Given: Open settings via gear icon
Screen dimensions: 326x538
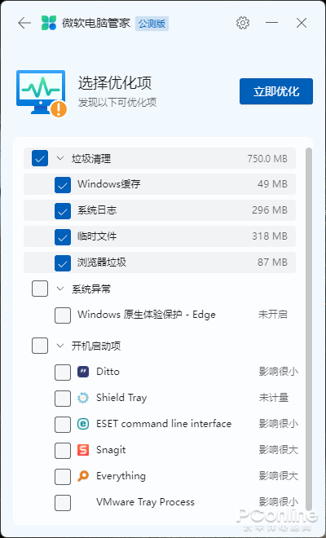Looking at the screenshot, I should (243, 23).
